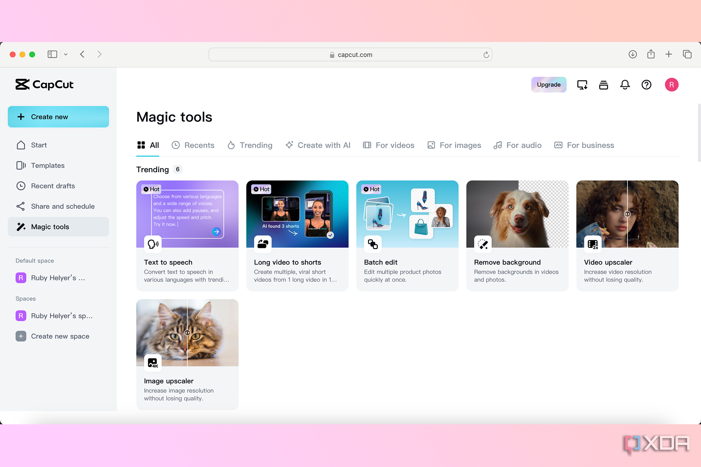Click the notifications bell icon
Screen dimensions: 701x467
pos(625,85)
